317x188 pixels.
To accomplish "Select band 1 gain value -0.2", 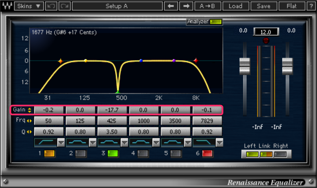I will 48,110.
